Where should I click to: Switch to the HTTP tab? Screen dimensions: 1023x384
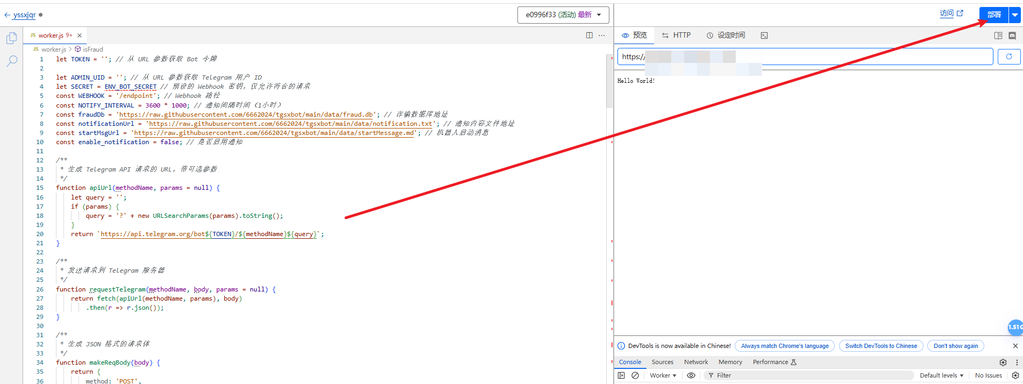coord(677,35)
